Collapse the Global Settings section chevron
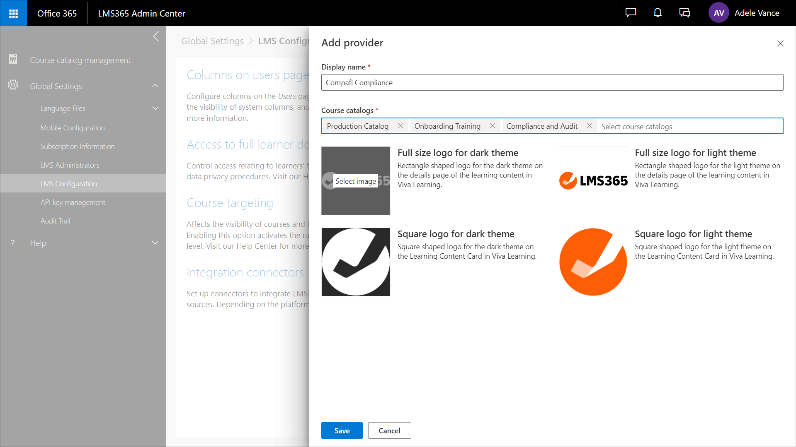796x447 pixels. point(155,86)
